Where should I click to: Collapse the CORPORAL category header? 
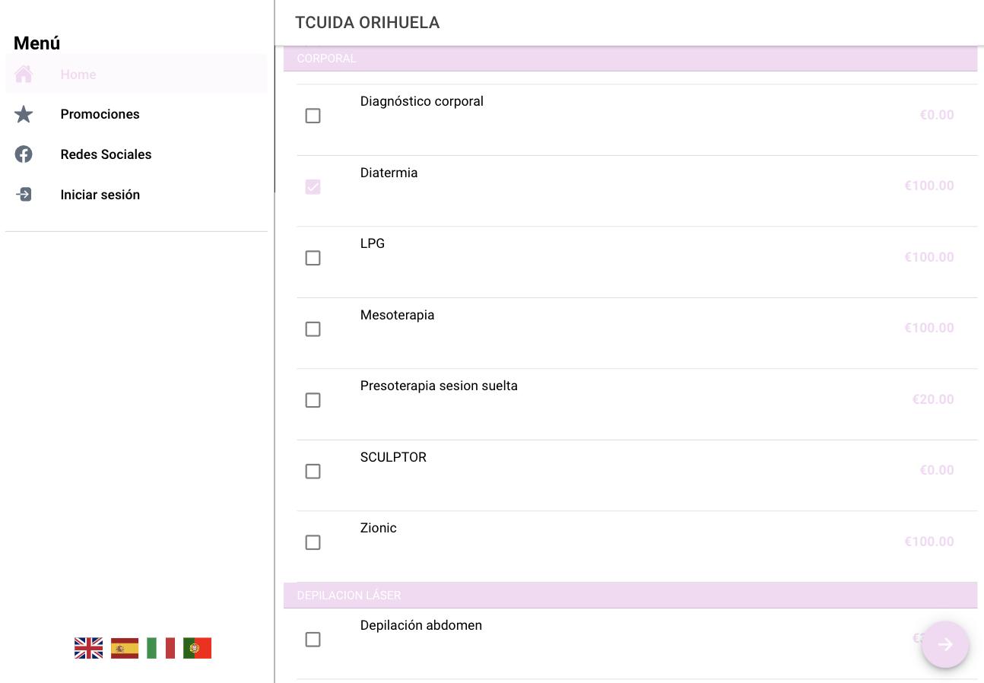pyautogui.click(x=630, y=59)
